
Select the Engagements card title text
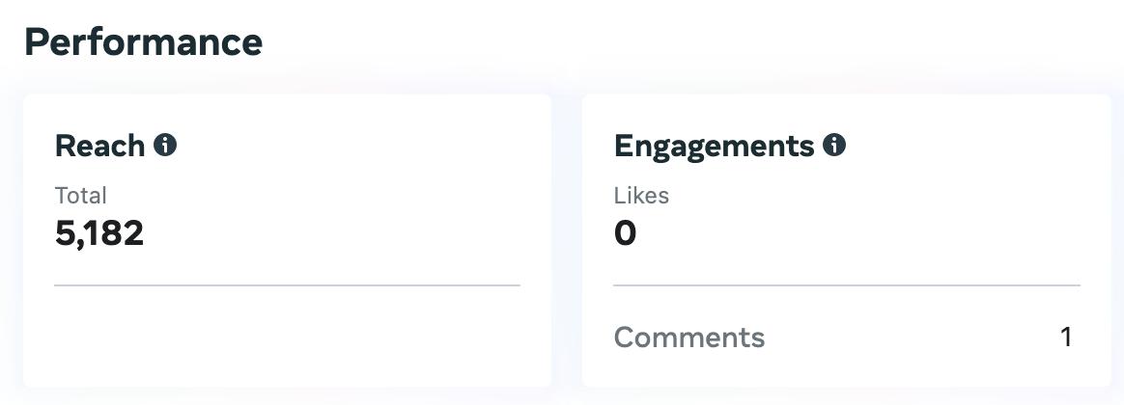pos(714,146)
